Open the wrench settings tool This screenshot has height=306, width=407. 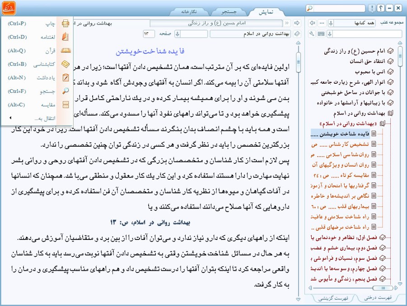pyautogui.click(x=312, y=34)
